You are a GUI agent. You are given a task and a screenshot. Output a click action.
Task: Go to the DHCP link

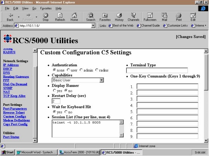tap(8, 69)
